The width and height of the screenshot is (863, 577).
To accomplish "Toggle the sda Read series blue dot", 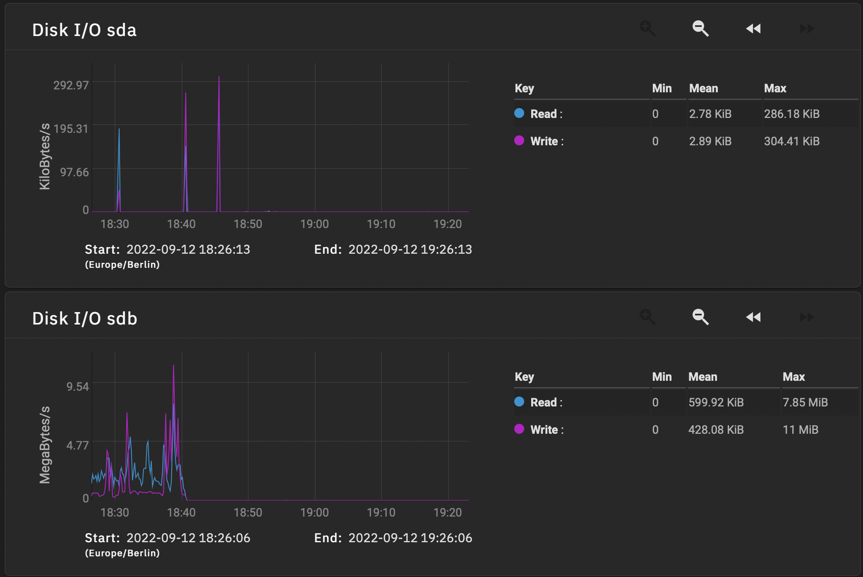I will (519, 113).
